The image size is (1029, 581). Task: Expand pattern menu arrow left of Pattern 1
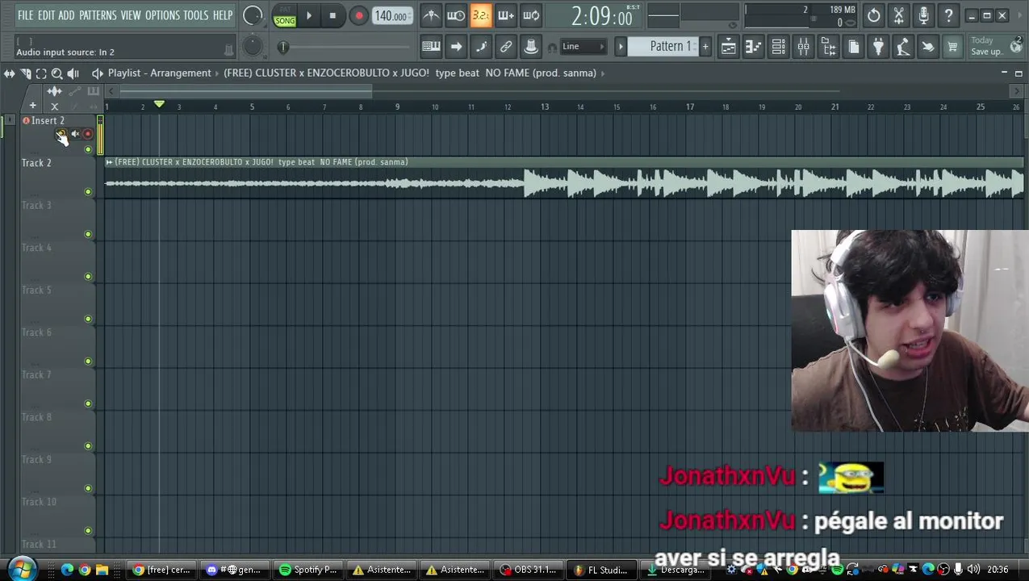621,47
